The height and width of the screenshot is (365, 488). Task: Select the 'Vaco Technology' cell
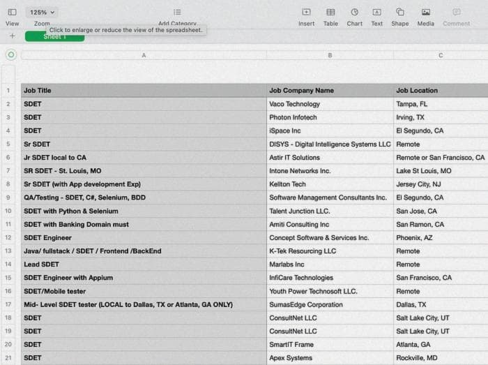point(330,104)
